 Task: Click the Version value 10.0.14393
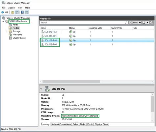[x=67, y=119]
